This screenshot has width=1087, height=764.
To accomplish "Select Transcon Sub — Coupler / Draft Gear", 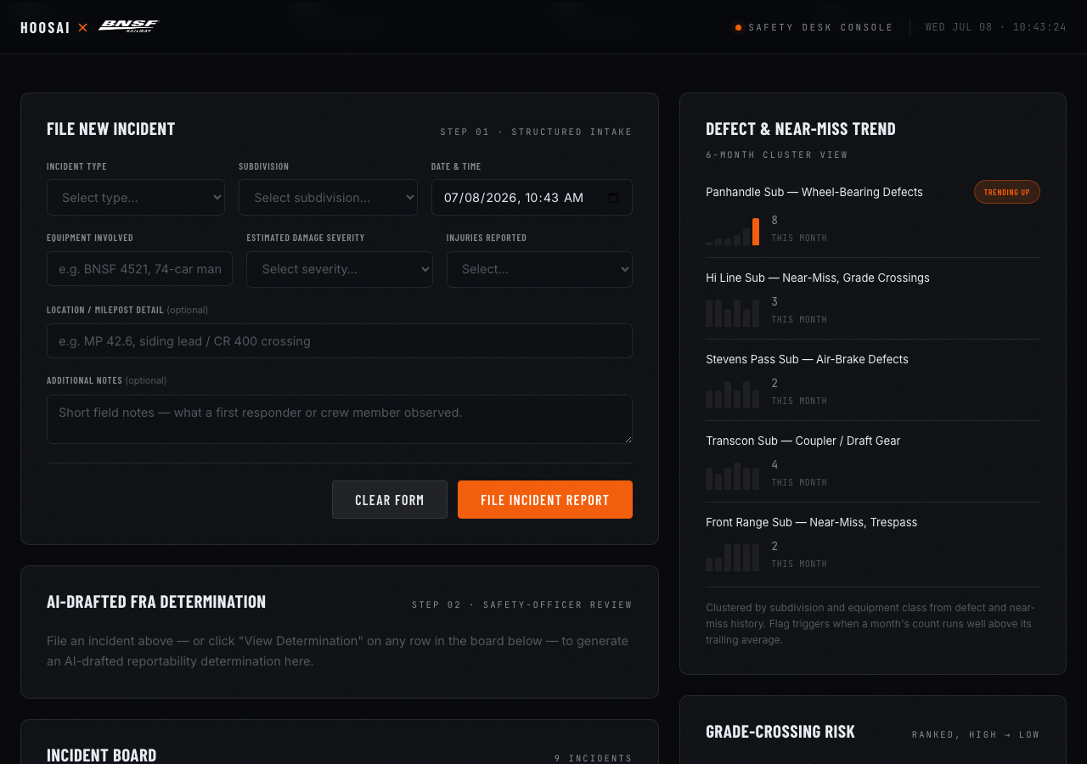I will (873, 462).
